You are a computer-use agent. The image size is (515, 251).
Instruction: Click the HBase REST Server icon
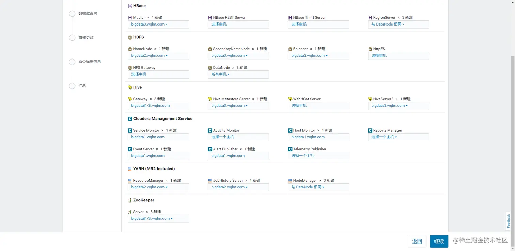(x=210, y=18)
